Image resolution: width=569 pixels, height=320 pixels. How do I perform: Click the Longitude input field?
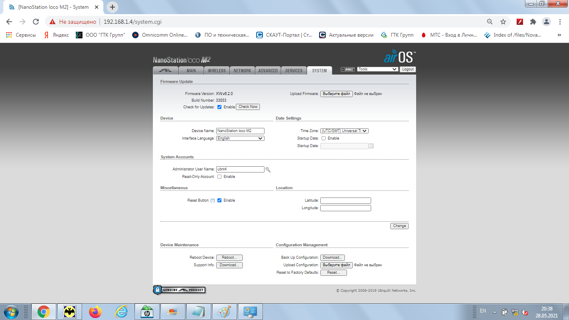click(346, 208)
